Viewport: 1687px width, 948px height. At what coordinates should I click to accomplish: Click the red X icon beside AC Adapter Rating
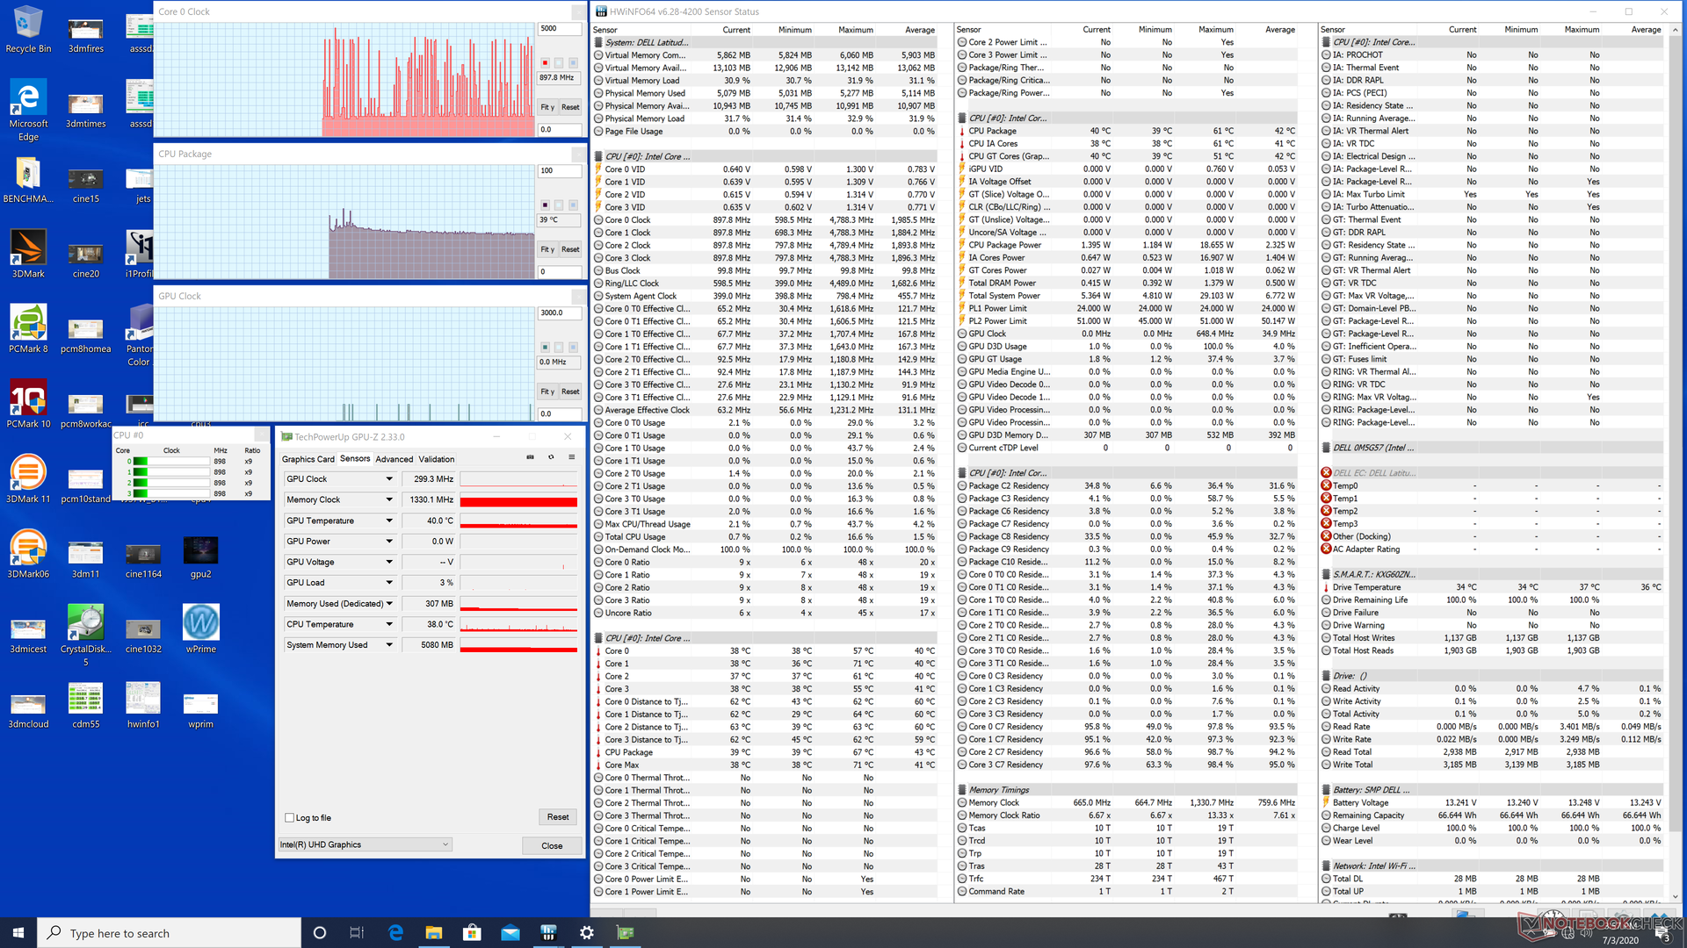click(1326, 549)
